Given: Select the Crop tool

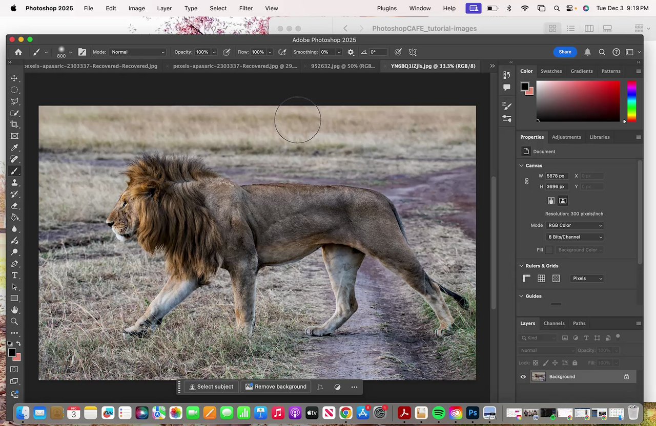Looking at the screenshot, I should [x=14, y=124].
